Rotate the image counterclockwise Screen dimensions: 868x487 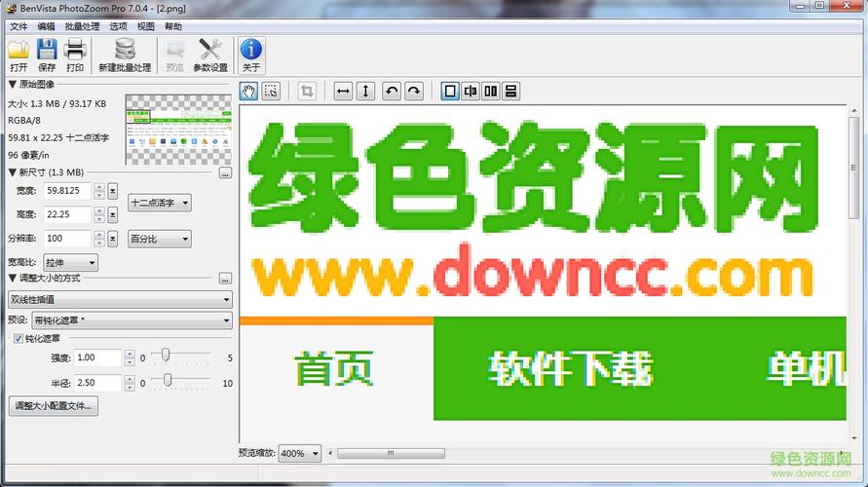tap(392, 91)
